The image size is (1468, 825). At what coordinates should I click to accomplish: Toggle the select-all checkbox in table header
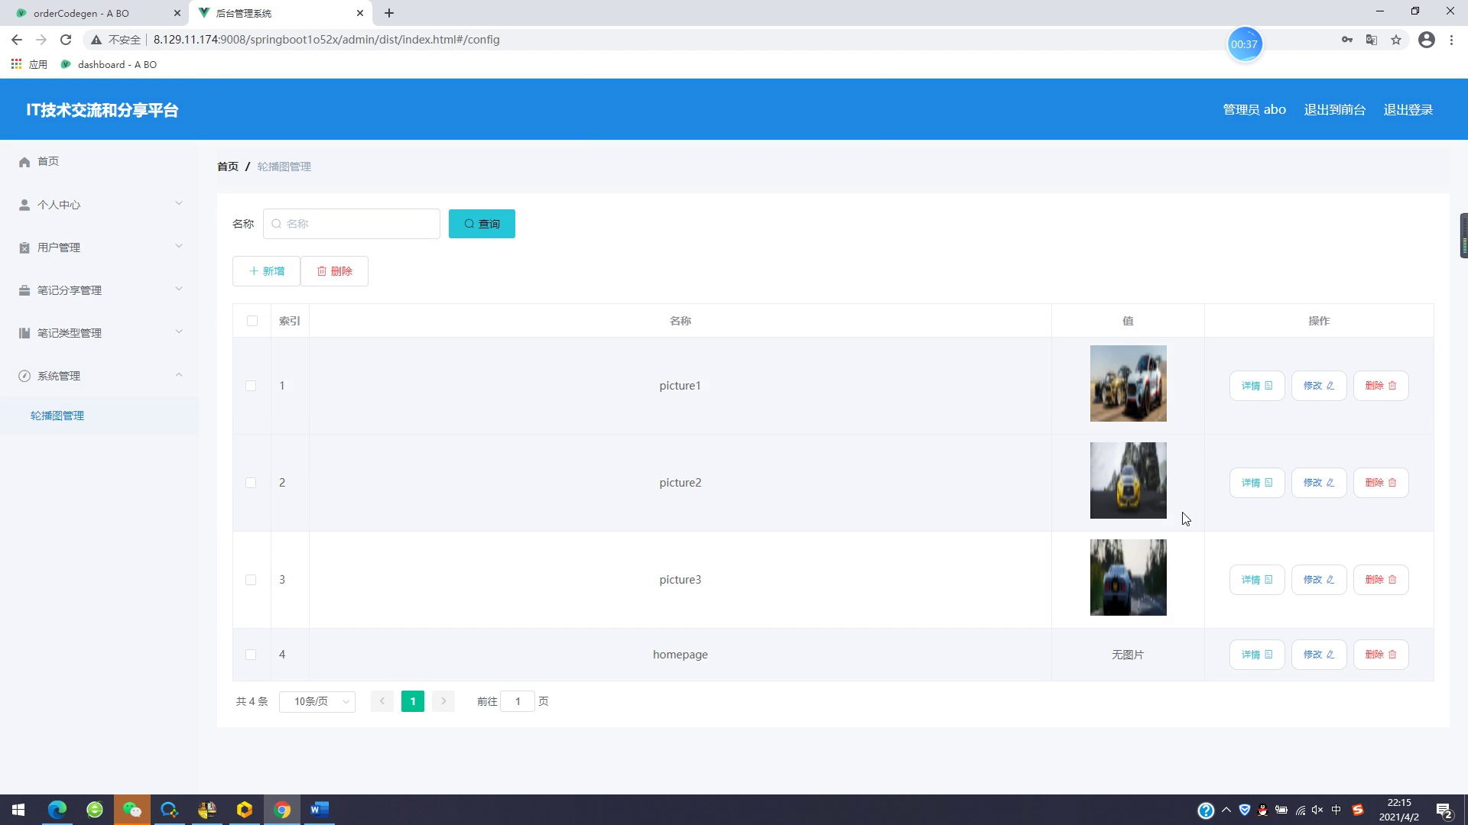pyautogui.click(x=252, y=321)
